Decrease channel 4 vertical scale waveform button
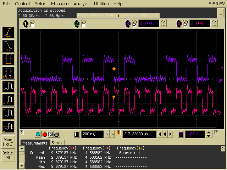 [214, 25]
